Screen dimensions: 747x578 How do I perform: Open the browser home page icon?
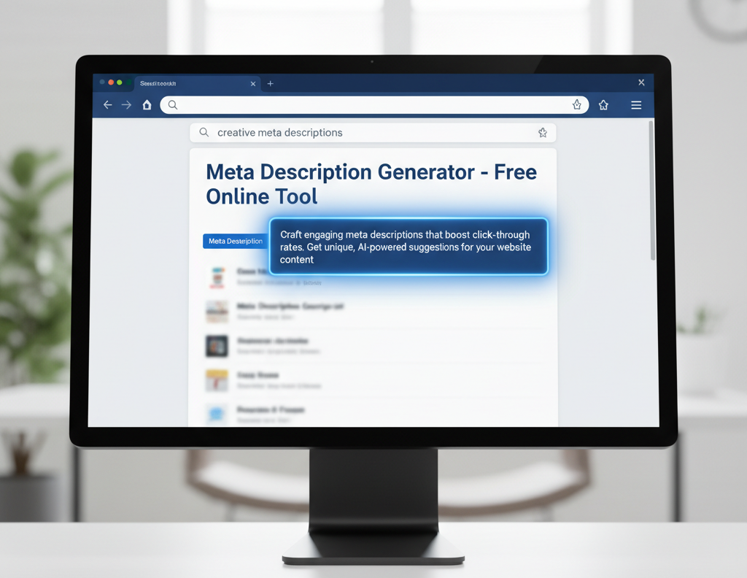(147, 105)
